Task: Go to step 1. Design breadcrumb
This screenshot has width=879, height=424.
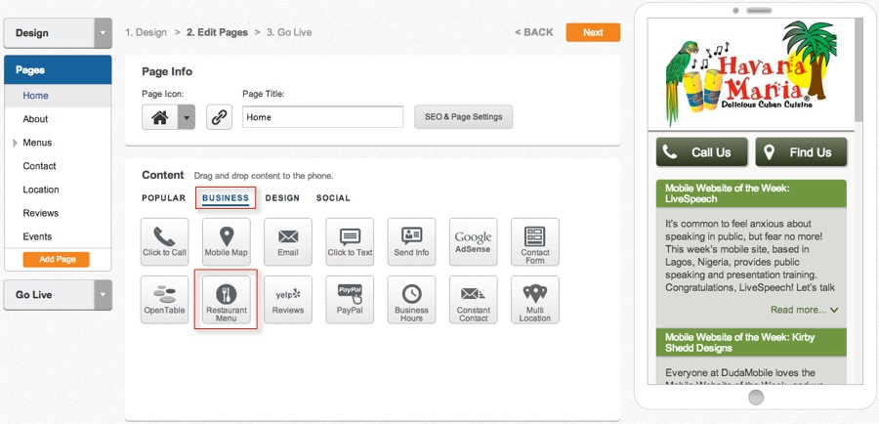Action: point(146,32)
